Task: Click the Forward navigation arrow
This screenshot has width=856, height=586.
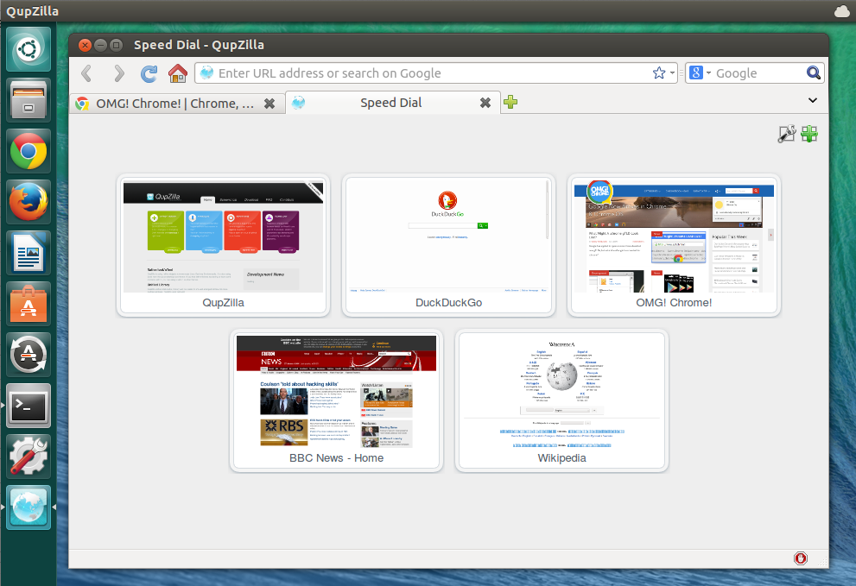Action: click(x=118, y=73)
